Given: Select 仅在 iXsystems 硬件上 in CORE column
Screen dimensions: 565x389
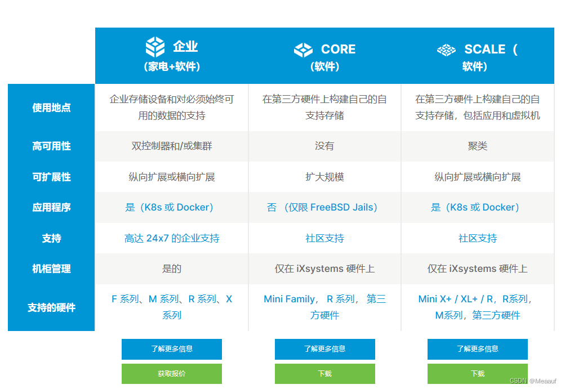Looking at the screenshot, I should point(324,269).
